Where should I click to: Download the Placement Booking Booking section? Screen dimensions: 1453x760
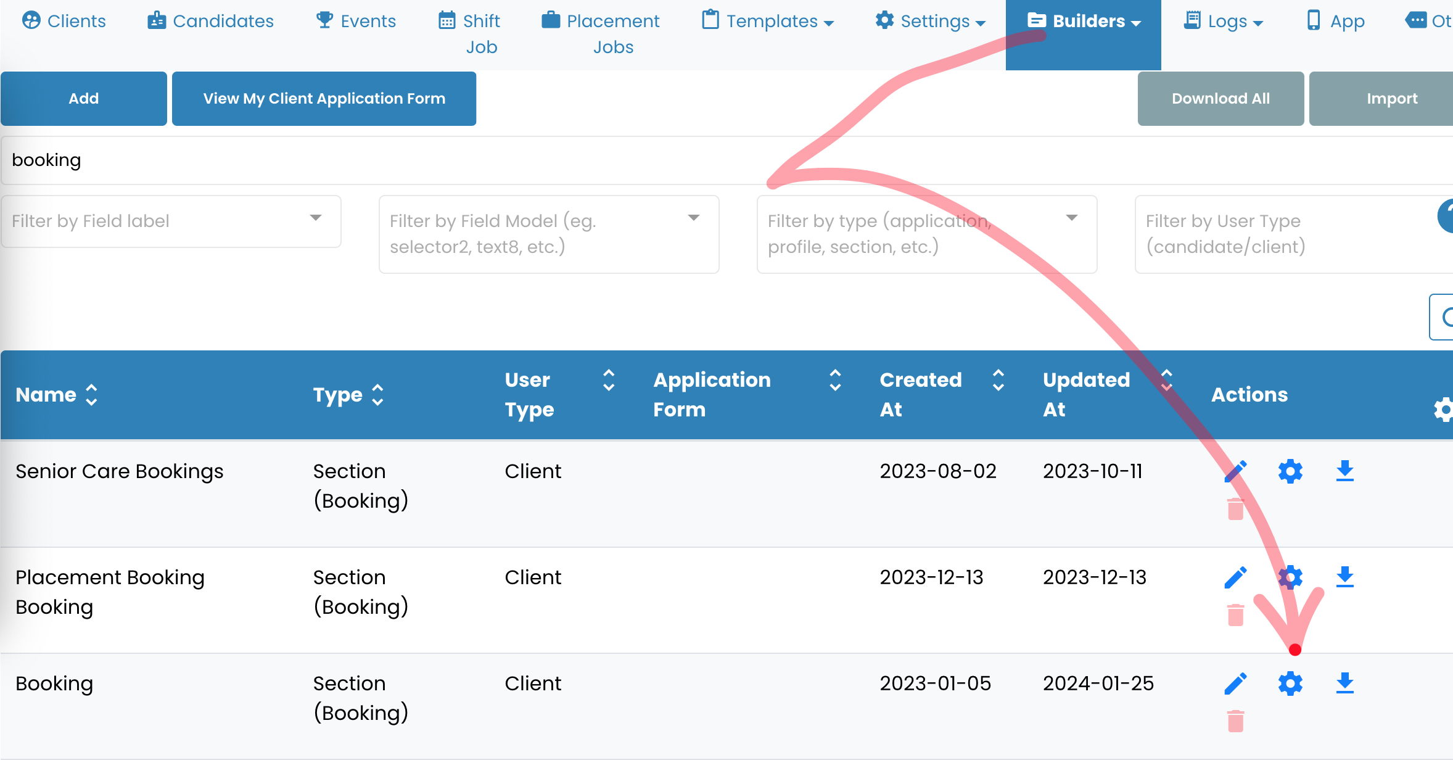pos(1345,577)
